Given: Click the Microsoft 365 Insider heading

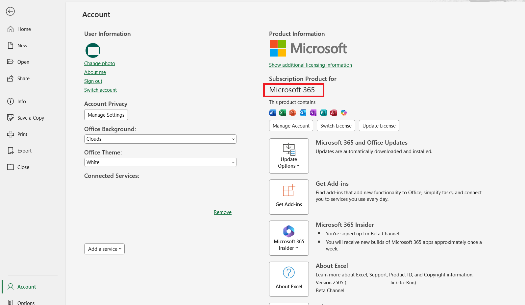Looking at the screenshot, I should (x=345, y=225).
